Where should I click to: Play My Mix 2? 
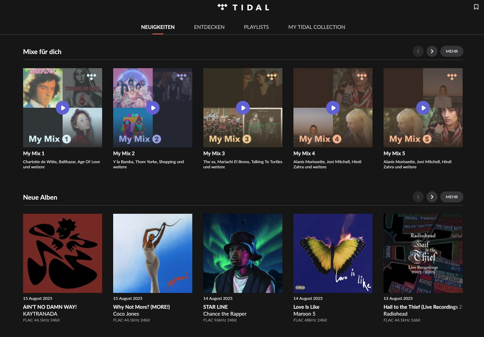[x=153, y=108]
